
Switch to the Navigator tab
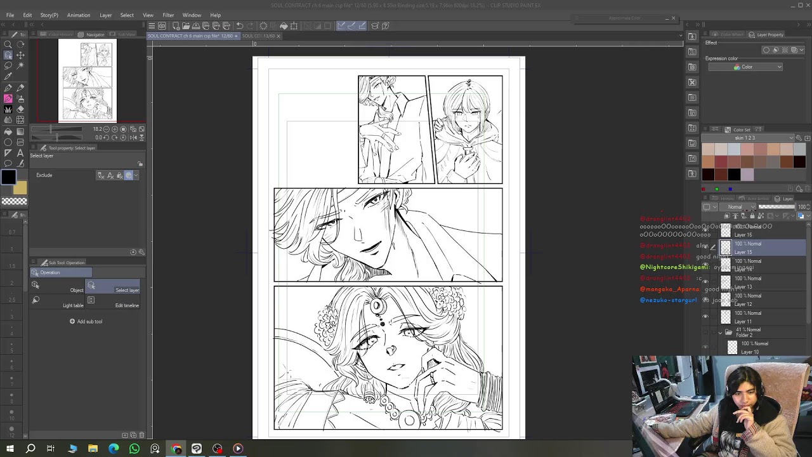92,34
